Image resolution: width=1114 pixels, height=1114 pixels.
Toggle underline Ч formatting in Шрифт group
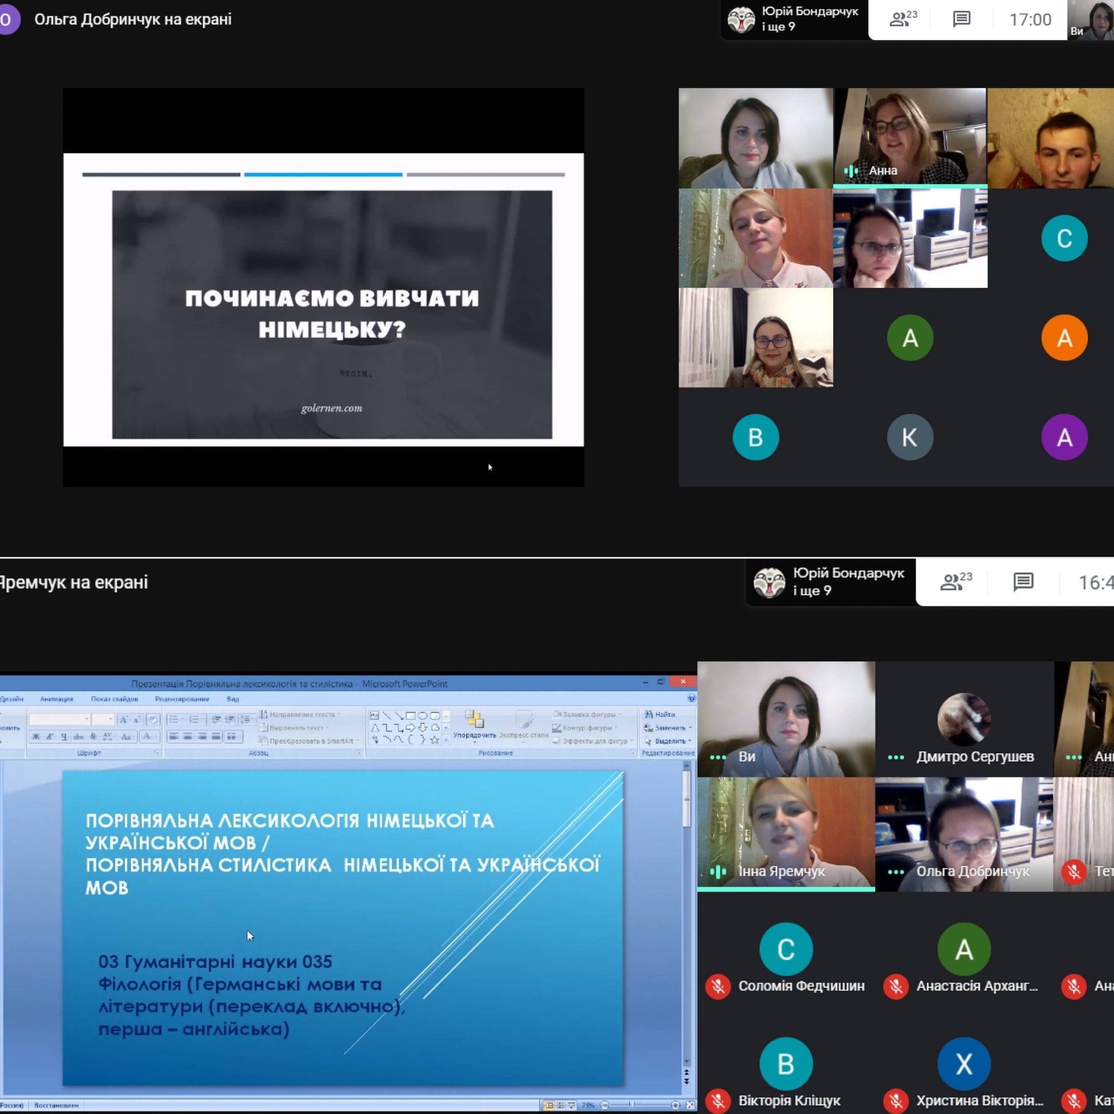click(64, 737)
